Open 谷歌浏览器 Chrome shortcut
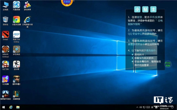The image size is (177, 110). 17,21
